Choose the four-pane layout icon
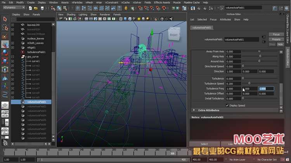This screenshot has height=163, width=291. (x=5, y=113)
